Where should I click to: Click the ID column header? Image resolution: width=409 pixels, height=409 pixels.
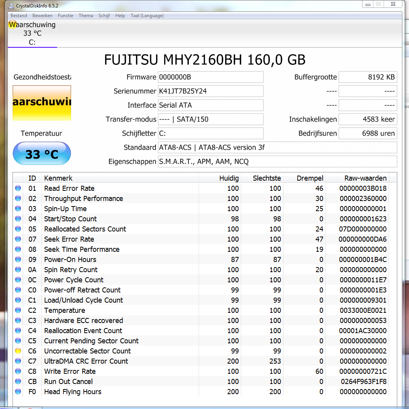[32, 178]
